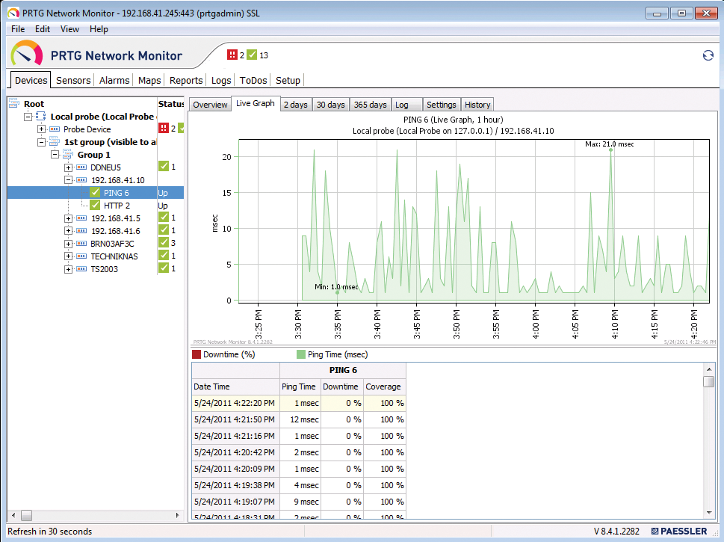This screenshot has height=542, width=724.
Task: Collapse the 192.168.41.10 device node
Action: (68, 179)
